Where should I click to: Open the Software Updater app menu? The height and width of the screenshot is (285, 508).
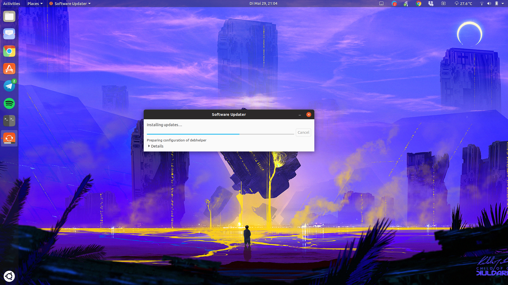click(70, 3)
